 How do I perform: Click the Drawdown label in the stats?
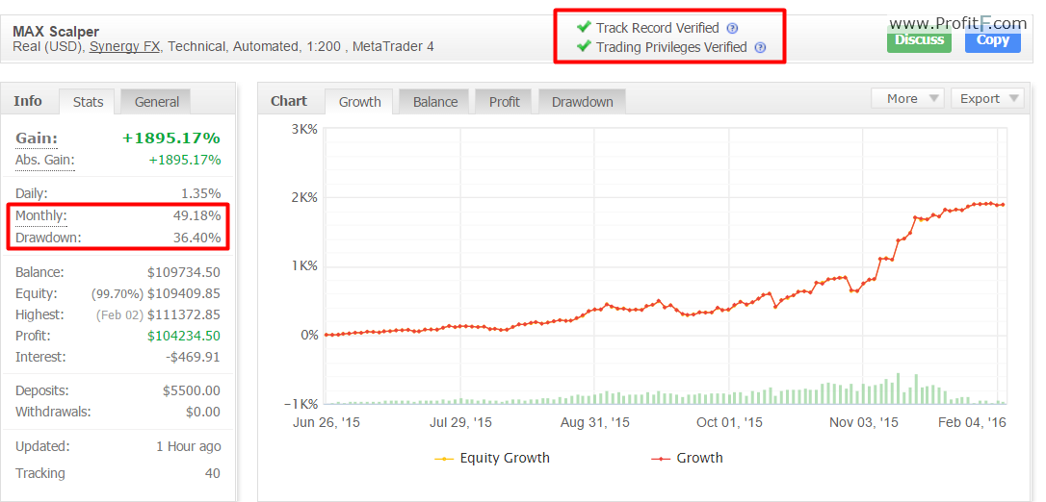pyautogui.click(x=48, y=237)
